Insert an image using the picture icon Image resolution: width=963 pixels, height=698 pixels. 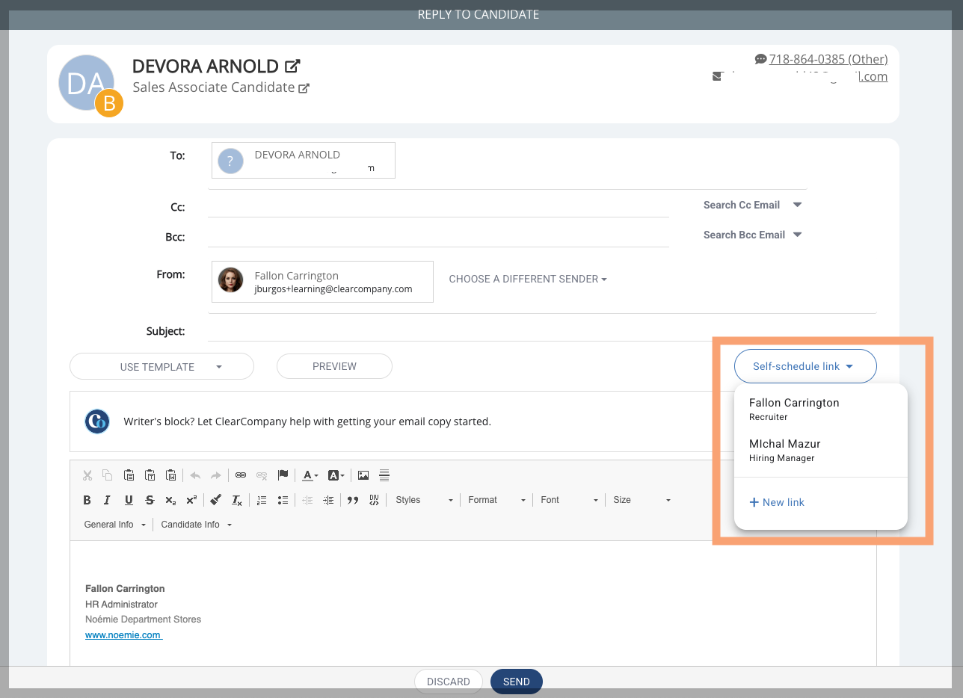click(363, 475)
